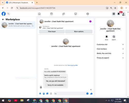
Task: Open the Facebook search magnifier
Action: point(9,14)
